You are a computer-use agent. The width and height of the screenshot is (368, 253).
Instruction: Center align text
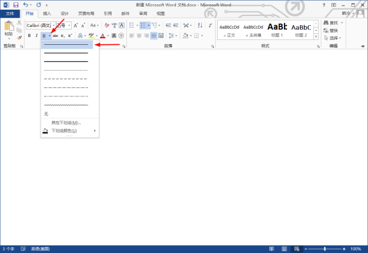[139, 36]
